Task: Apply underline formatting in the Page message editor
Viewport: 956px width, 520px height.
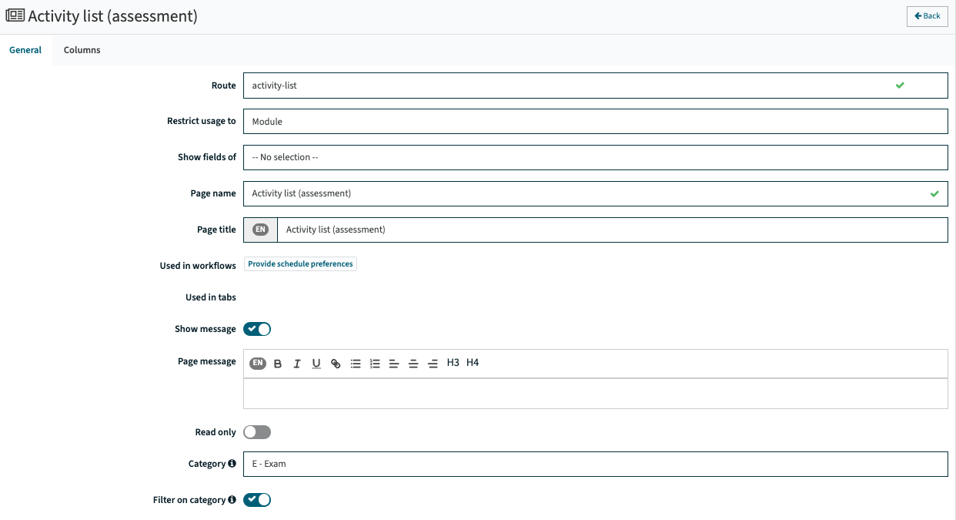Action: 316,364
